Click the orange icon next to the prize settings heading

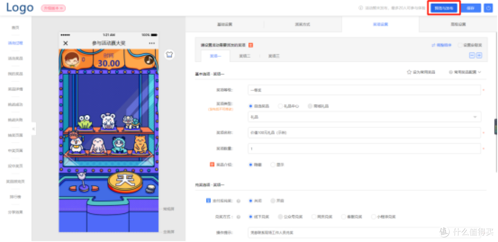tap(250, 46)
